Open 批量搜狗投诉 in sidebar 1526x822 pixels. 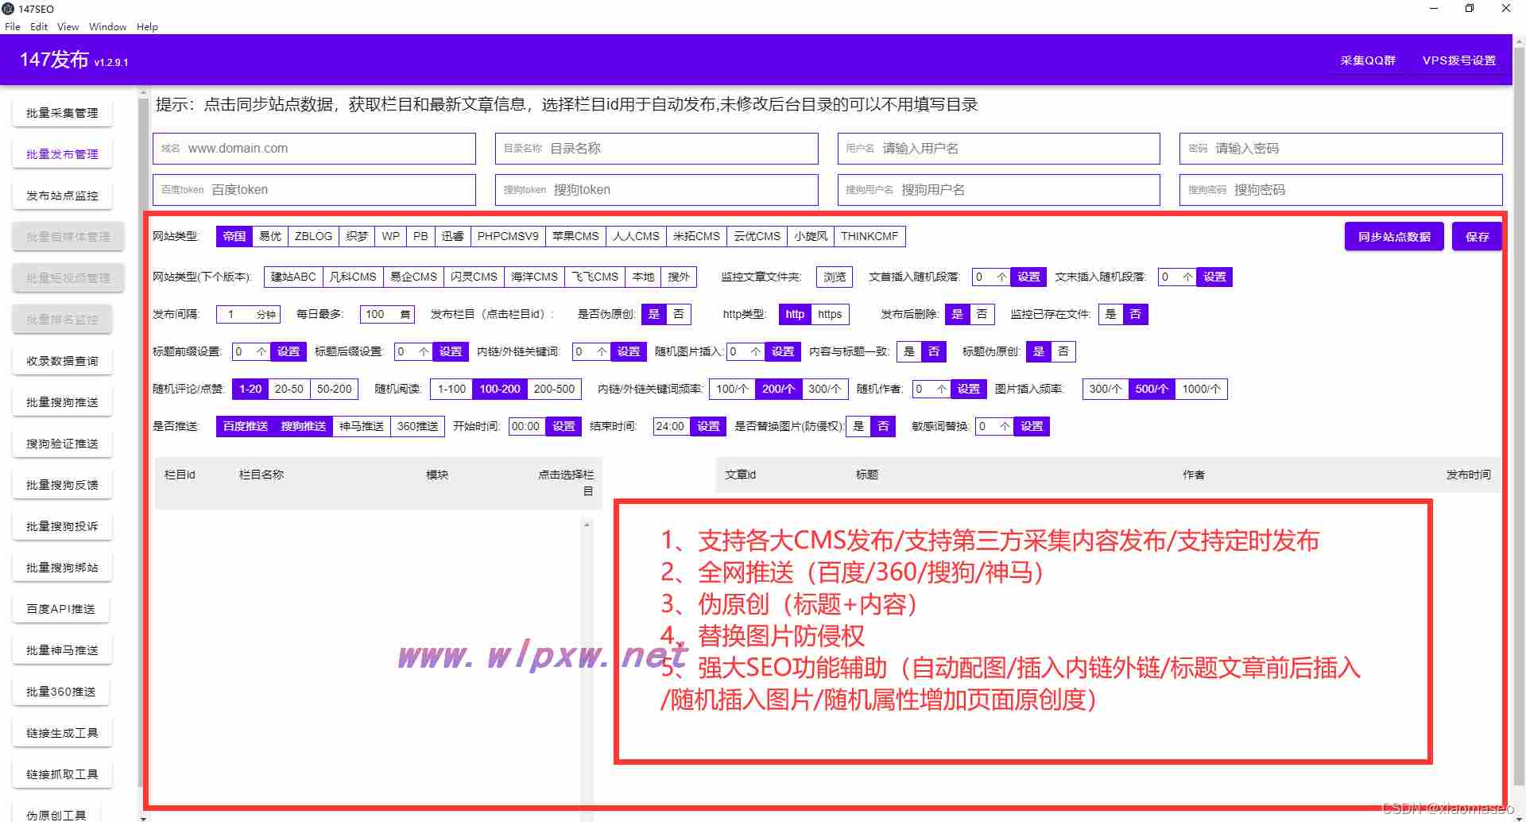pyautogui.click(x=62, y=526)
